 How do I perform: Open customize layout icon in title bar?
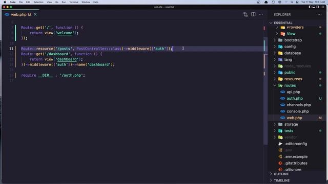click(x=323, y=7)
